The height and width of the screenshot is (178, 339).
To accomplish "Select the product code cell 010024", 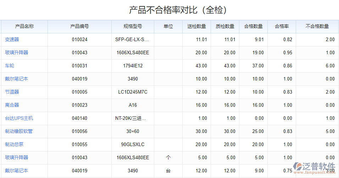I will (79, 39).
